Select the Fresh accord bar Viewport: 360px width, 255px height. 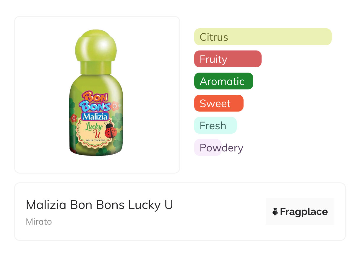click(215, 125)
